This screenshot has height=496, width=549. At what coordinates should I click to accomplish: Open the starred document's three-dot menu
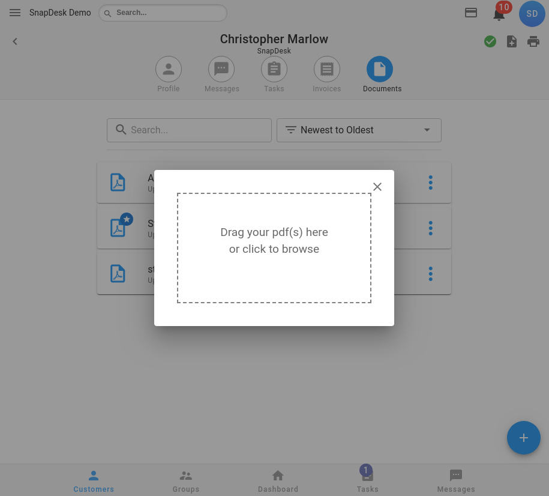tap(431, 228)
